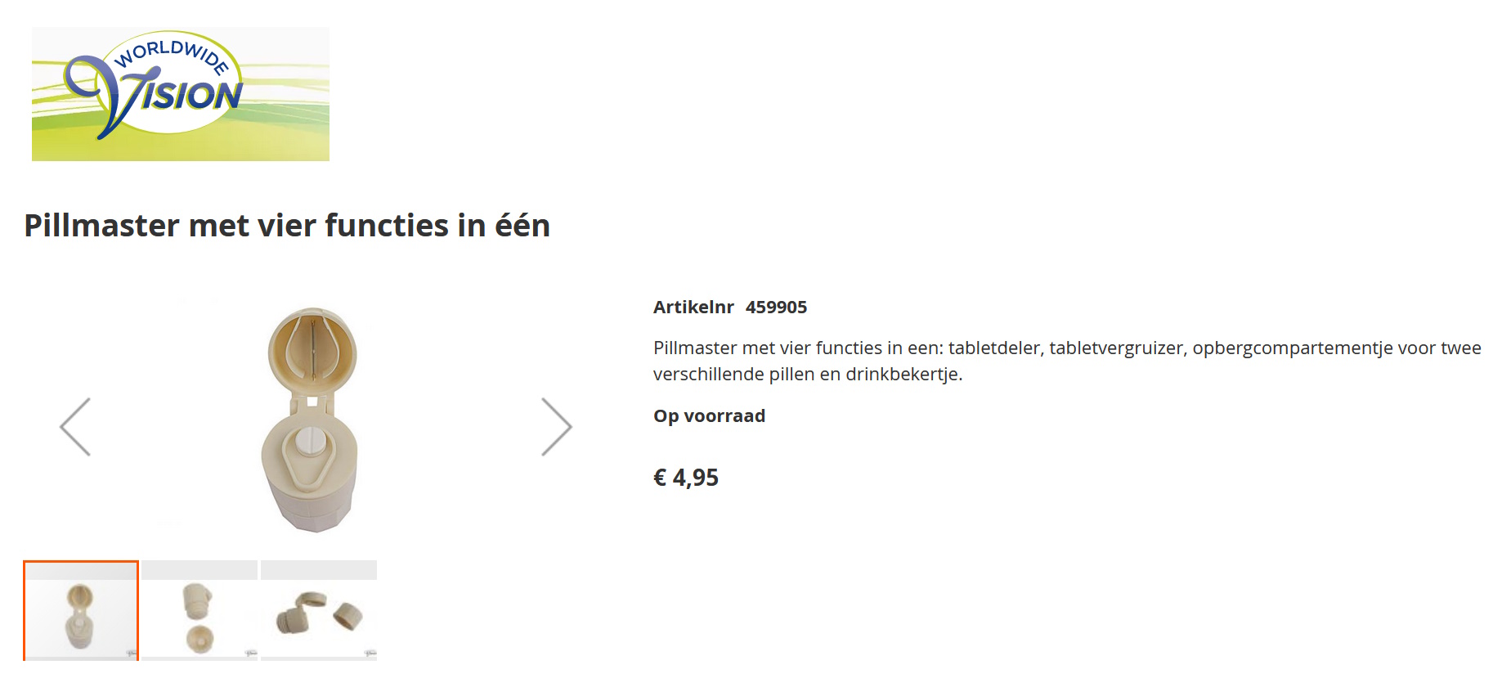1502x687 pixels.
Task: Select the second thumbnail with separated cup
Action: pyautogui.click(x=200, y=611)
